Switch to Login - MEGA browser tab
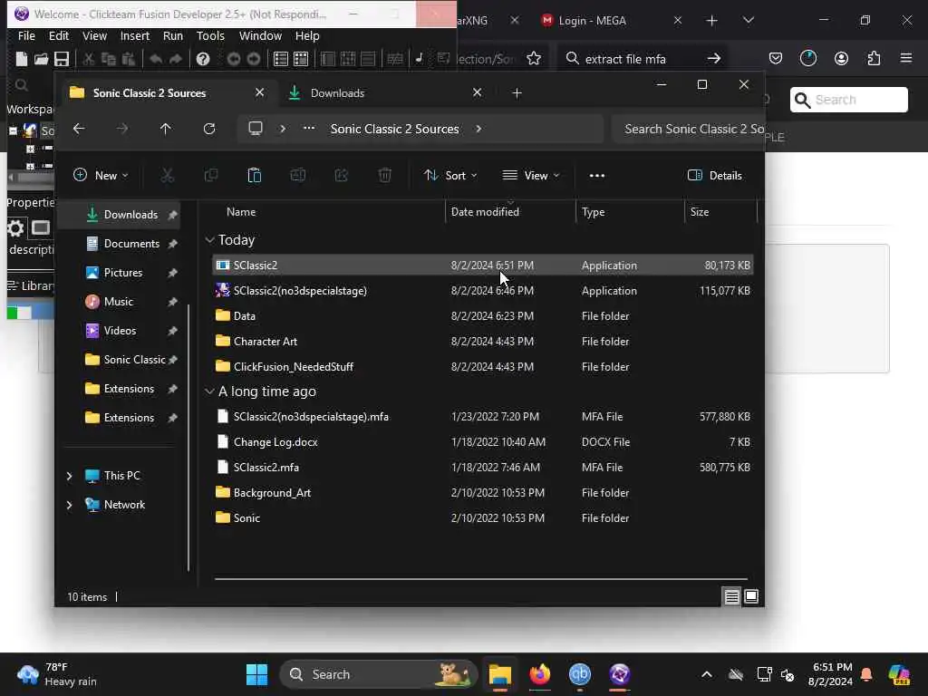The width and height of the screenshot is (928, 696). point(610,21)
